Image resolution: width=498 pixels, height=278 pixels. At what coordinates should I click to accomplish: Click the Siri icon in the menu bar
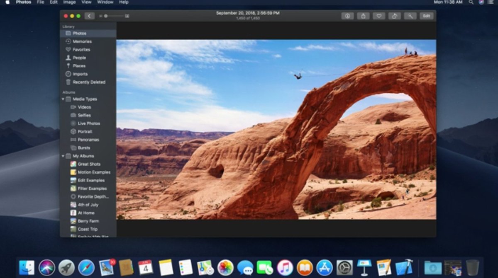click(481, 2)
